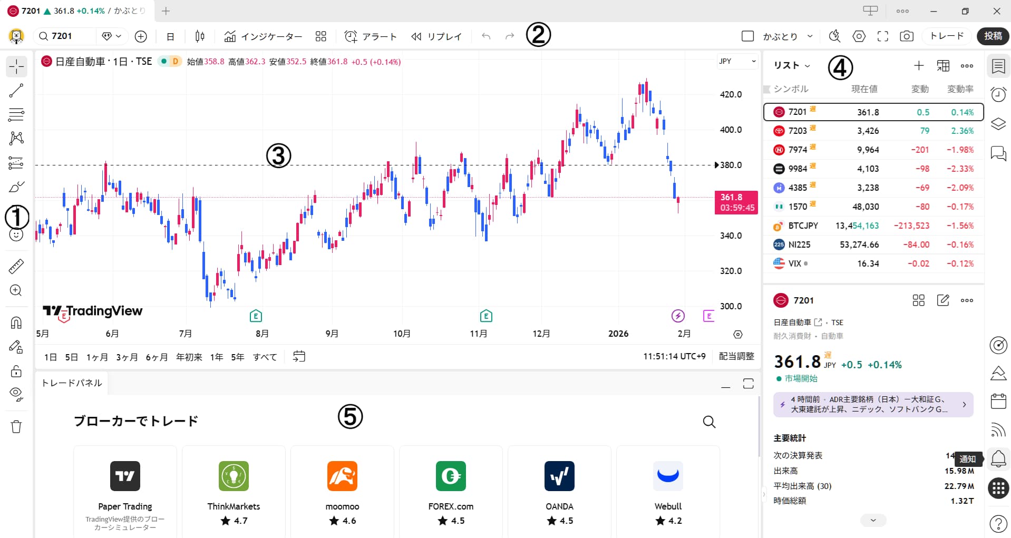Open the economic calendar panel icon
The height and width of the screenshot is (538, 1011).
coord(998,402)
